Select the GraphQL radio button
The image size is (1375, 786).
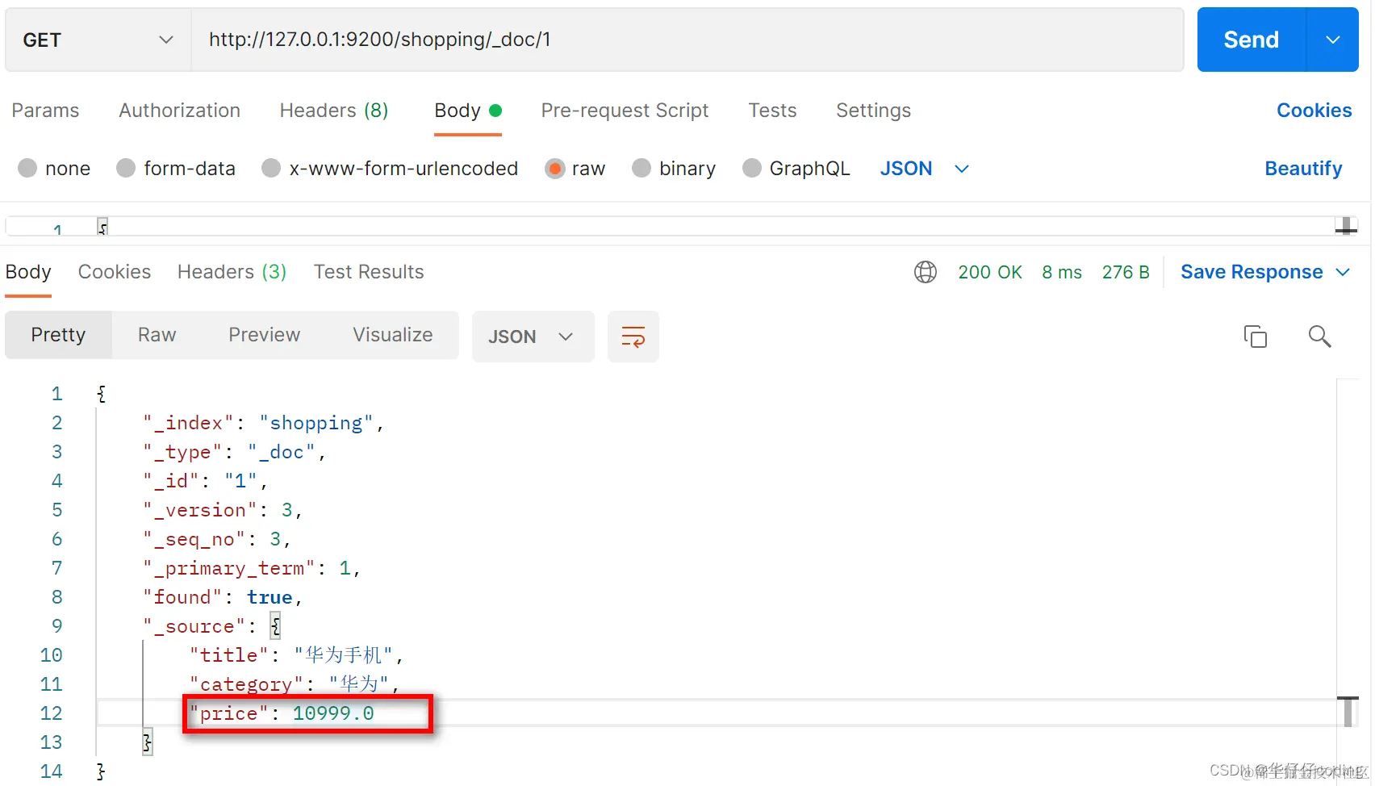pyautogui.click(x=752, y=168)
